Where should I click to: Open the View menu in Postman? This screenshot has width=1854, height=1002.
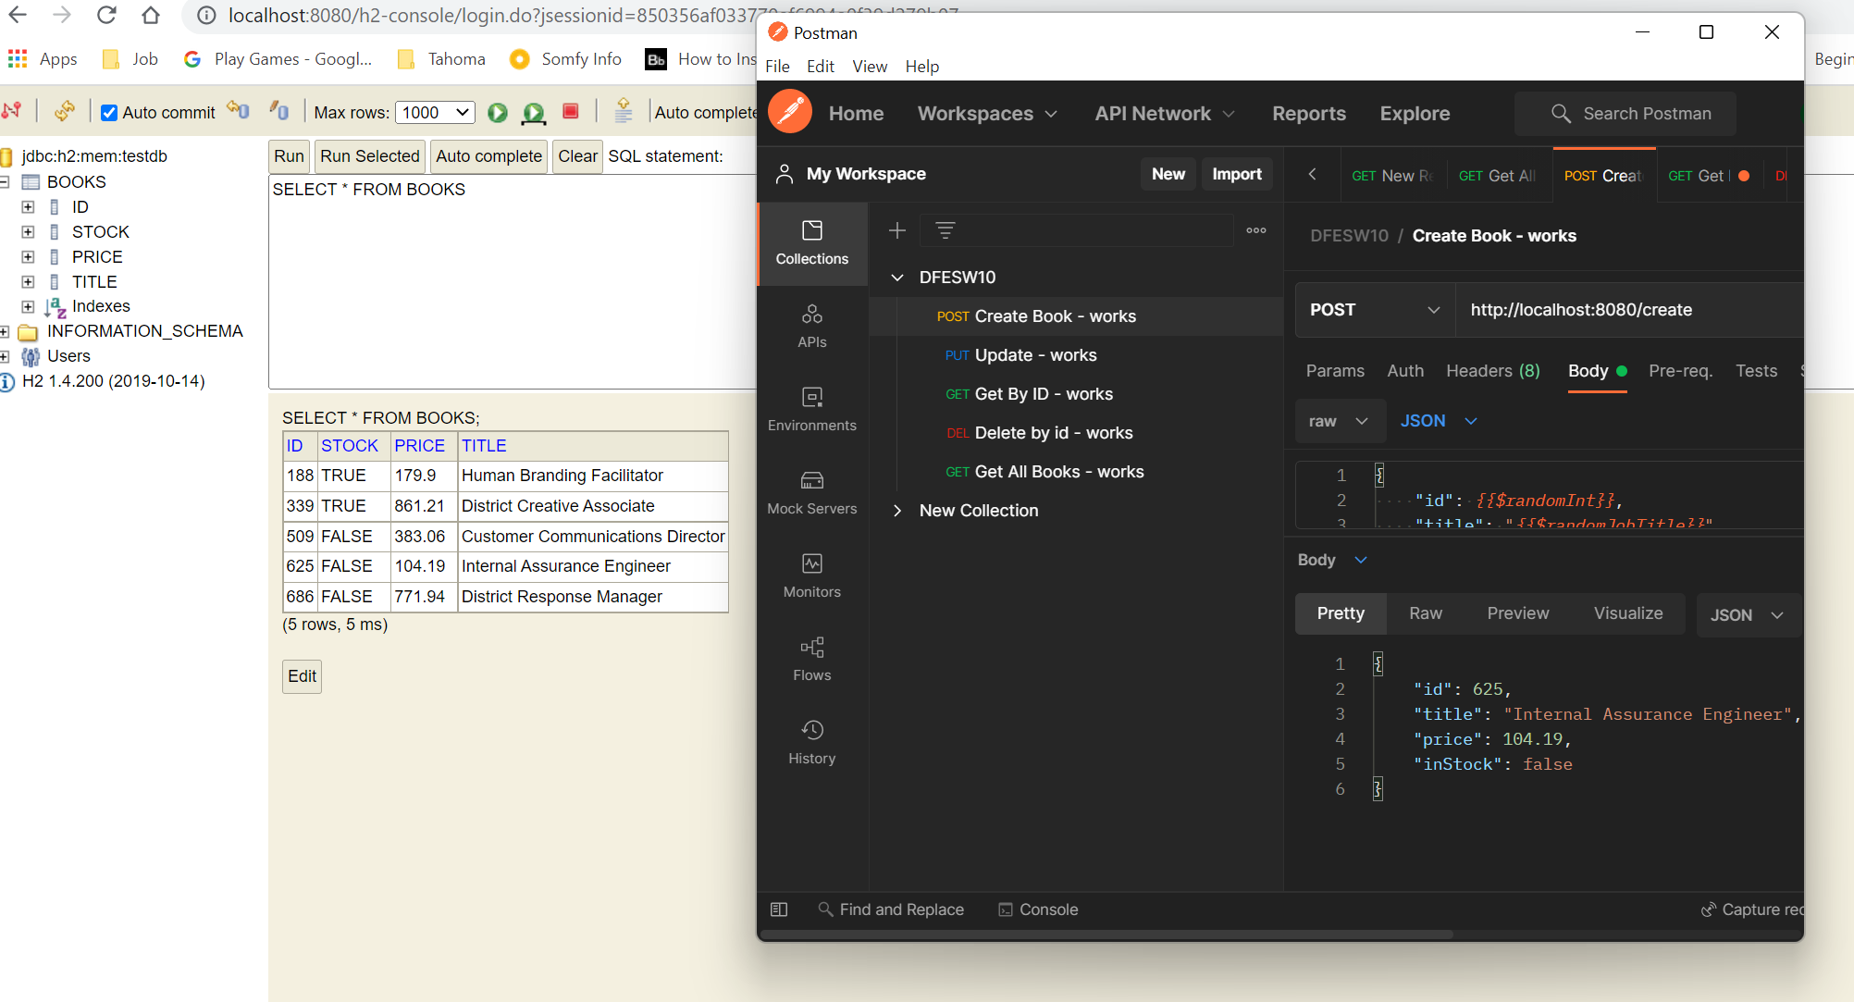(x=869, y=66)
